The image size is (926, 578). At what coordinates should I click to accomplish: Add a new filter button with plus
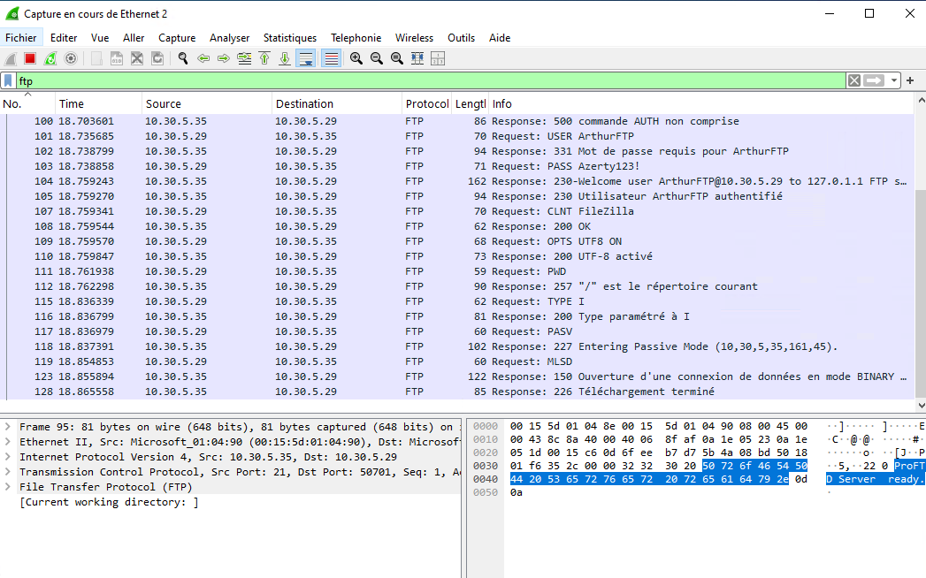[910, 80]
